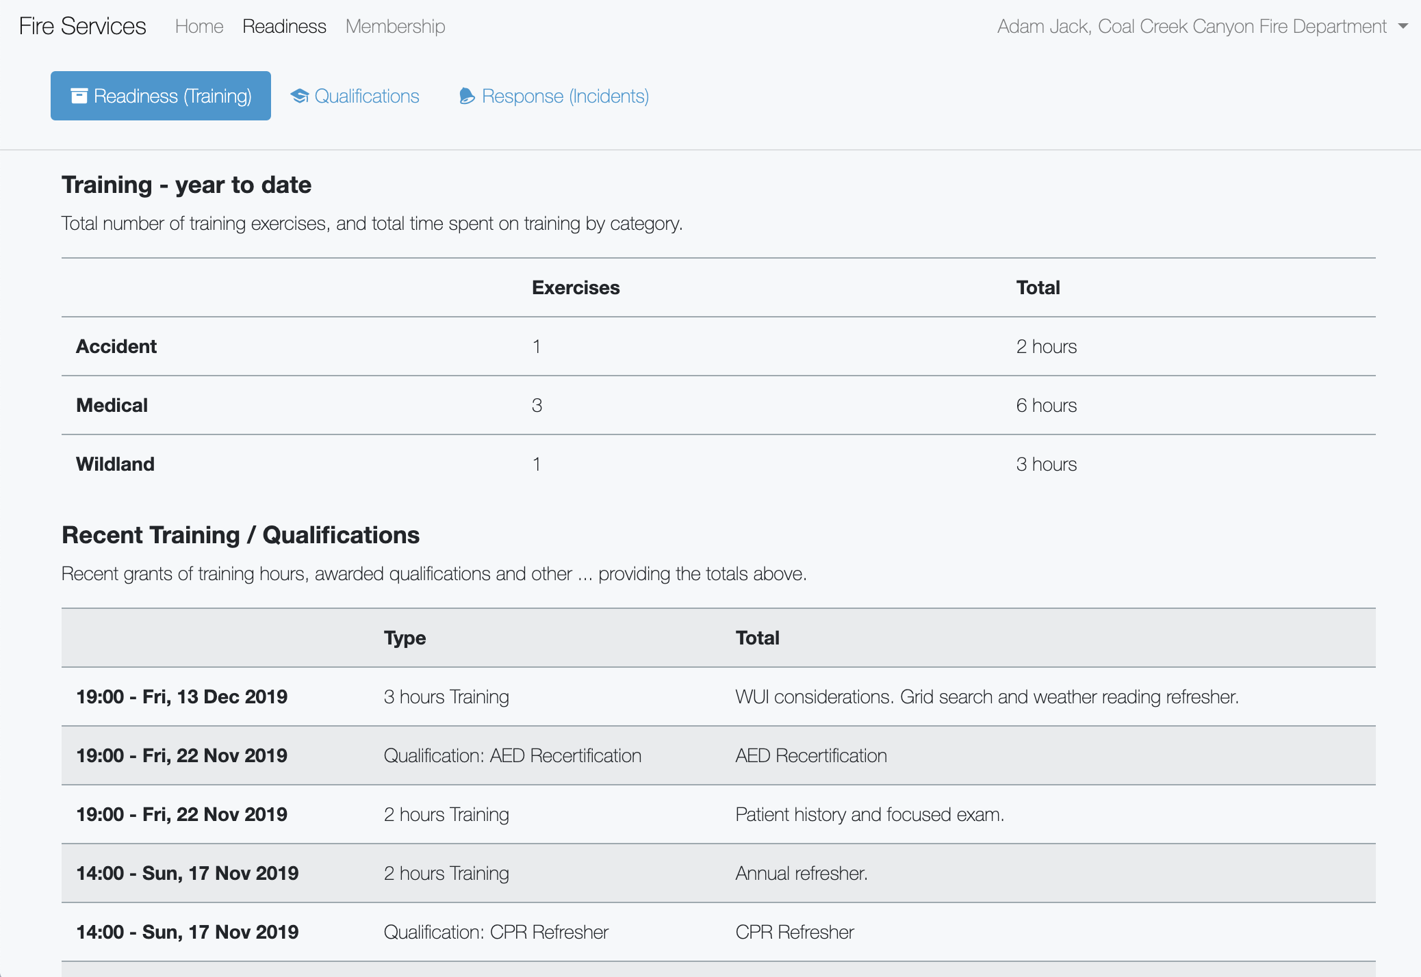Click the flame icon beside Response (Incidents)
This screenshot has width=1421, height=977.
tap(466, 96)
